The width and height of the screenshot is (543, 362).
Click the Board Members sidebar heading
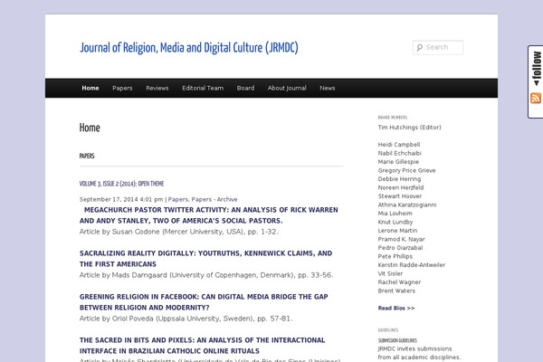click(x=393, y=118)
